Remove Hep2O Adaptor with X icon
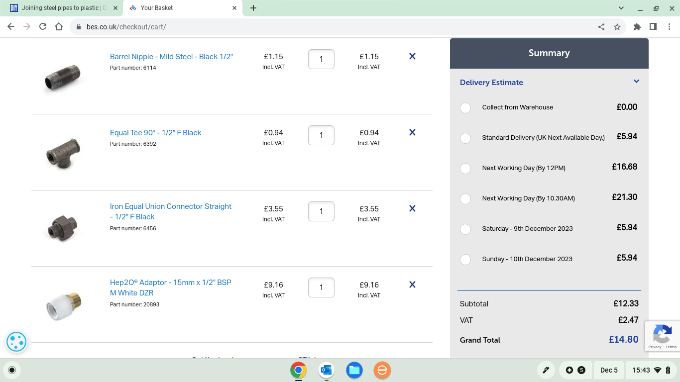Viewport: 680px width, 382px height. pos(412,285)
